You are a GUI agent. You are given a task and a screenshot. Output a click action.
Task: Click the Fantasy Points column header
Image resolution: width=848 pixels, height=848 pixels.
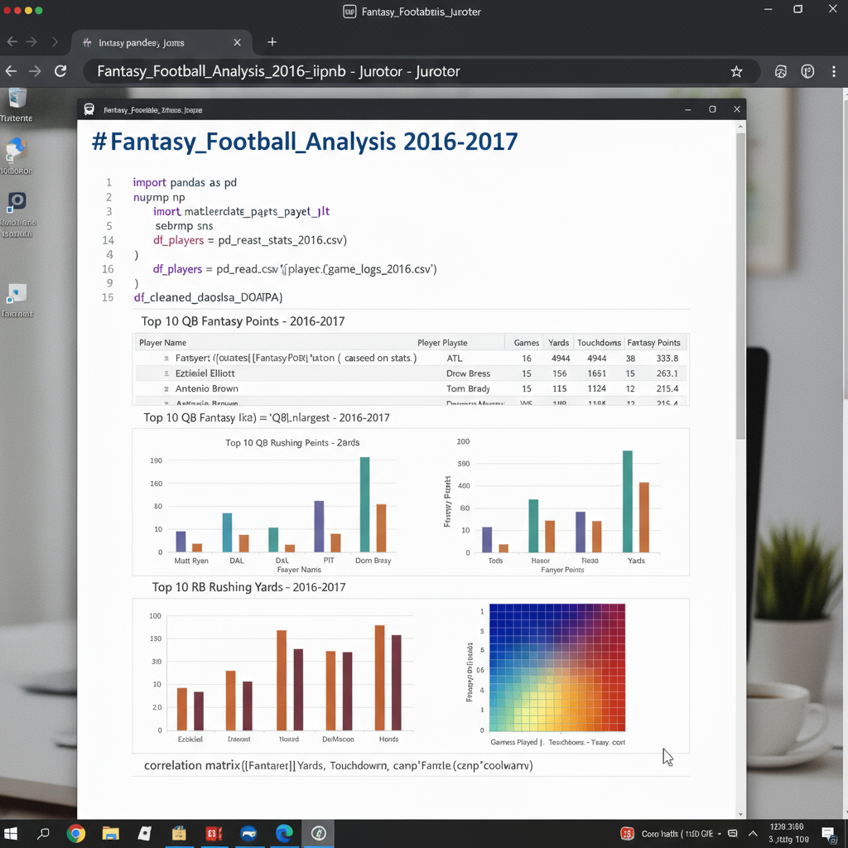coord(653,343)
